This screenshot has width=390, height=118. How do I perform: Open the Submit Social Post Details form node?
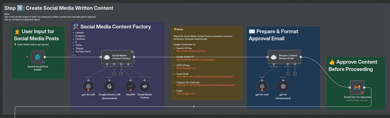38,57
